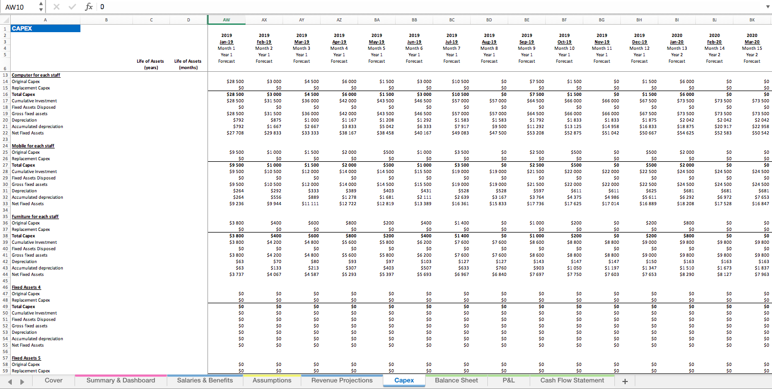Select column D header
This screenshot has width=772, height=389.
coord(188,19)
